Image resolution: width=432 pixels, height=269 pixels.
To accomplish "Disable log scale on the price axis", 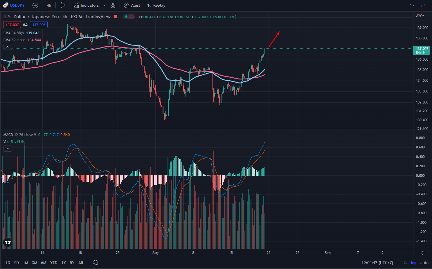I will click(413, 263).
